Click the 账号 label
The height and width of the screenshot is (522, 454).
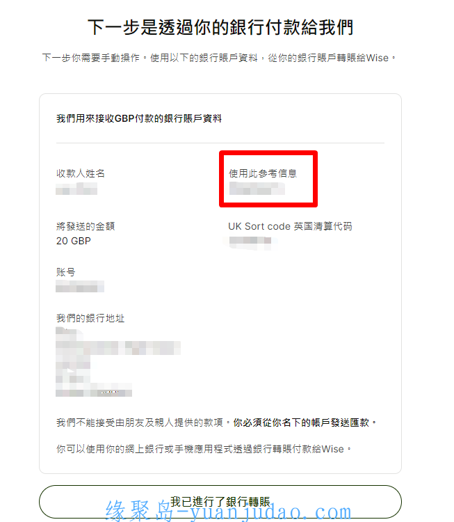tap(65, 272)
